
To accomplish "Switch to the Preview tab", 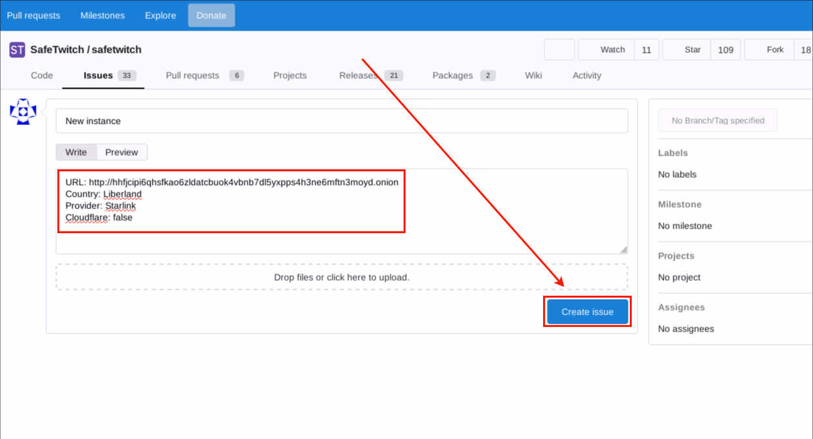I will tap(121, 152).
